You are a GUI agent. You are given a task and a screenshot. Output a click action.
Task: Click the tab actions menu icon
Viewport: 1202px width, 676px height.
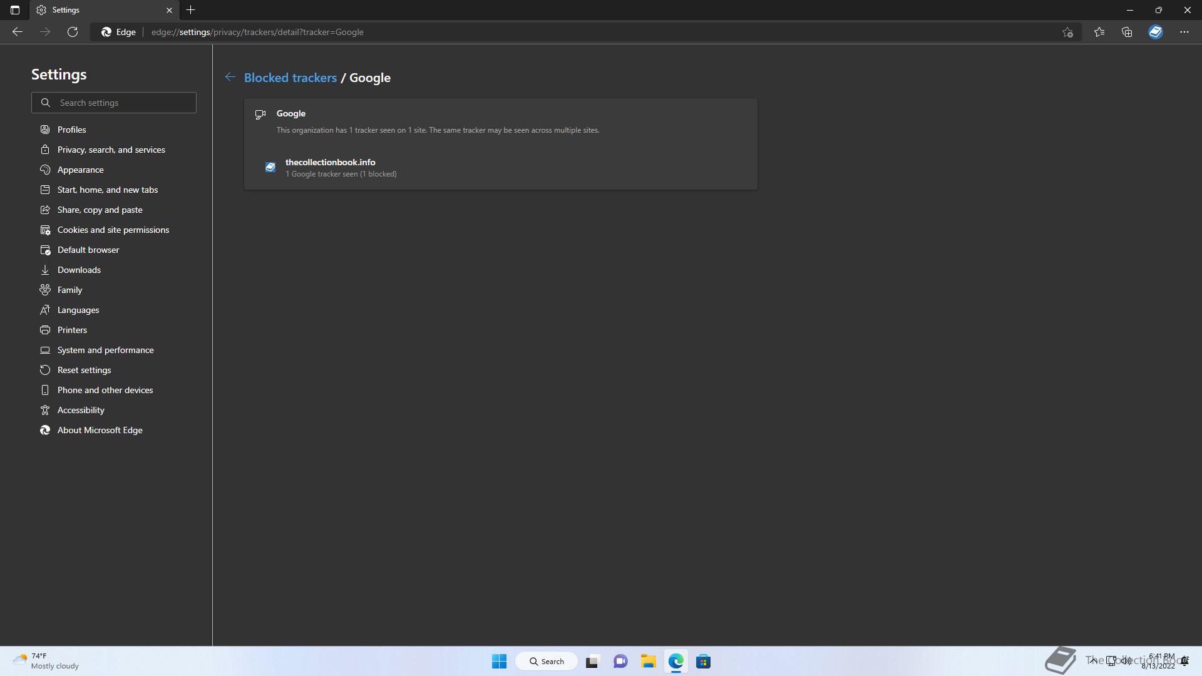[x=15, y=10]
